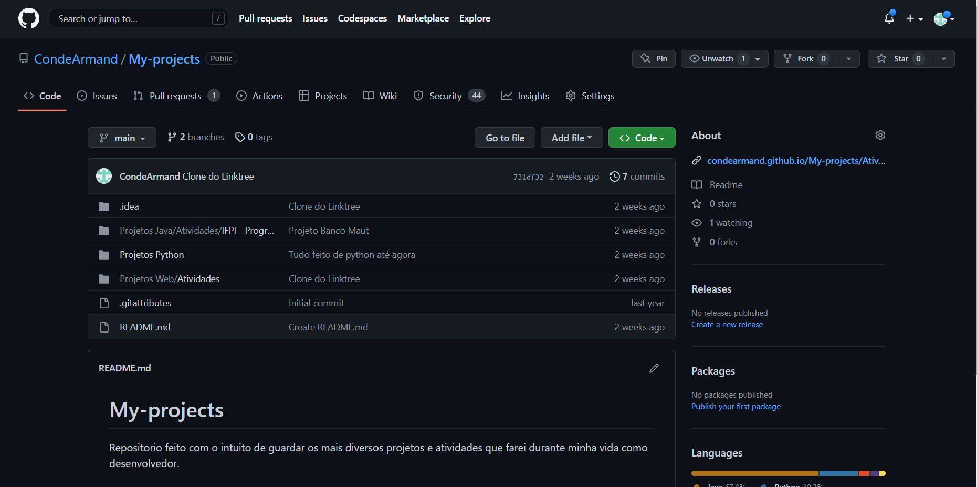Click the Languages color bar
The height and width of the screenshot is (487, 977).
[x=787, y=473]
